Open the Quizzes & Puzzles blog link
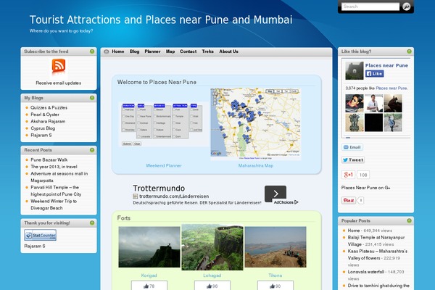Viewport: 435px width, 290px height. [x=49, y=107]
